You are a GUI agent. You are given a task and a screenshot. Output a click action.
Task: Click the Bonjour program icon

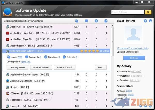point(7,87)
